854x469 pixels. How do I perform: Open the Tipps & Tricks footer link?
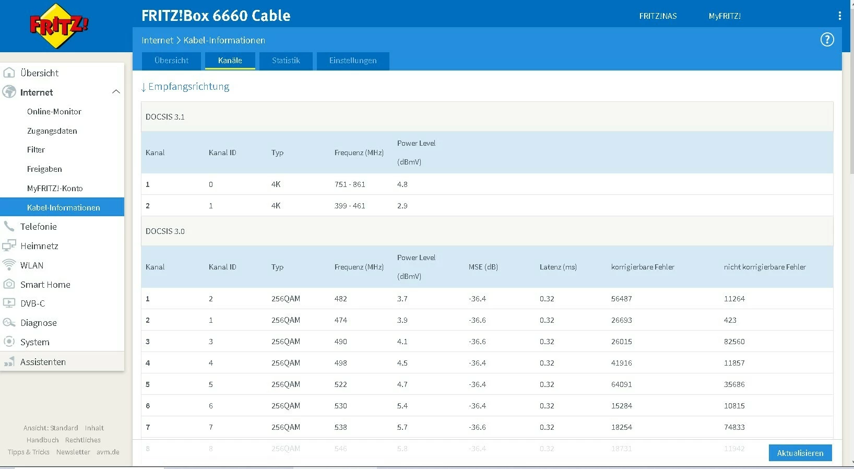[29, 452]
